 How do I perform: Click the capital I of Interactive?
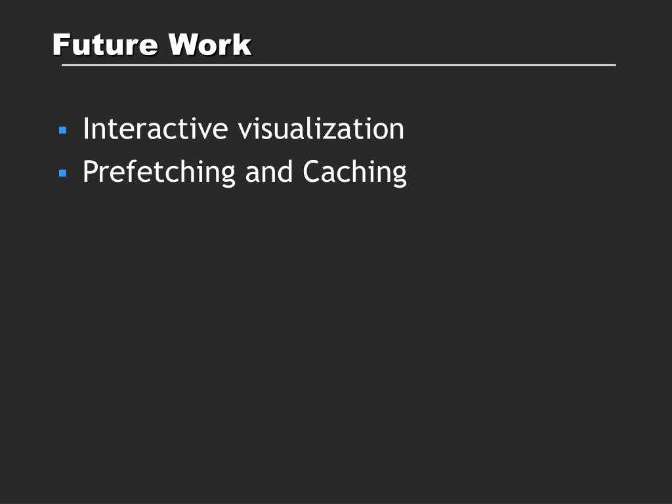pos(86,129)
